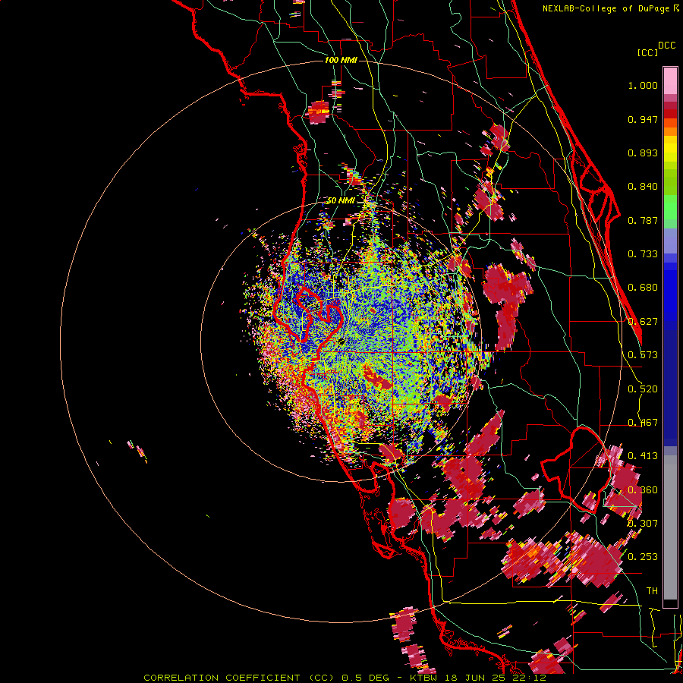Select the 0.680 legend value
683x683 pixels.
coord(643,288)
